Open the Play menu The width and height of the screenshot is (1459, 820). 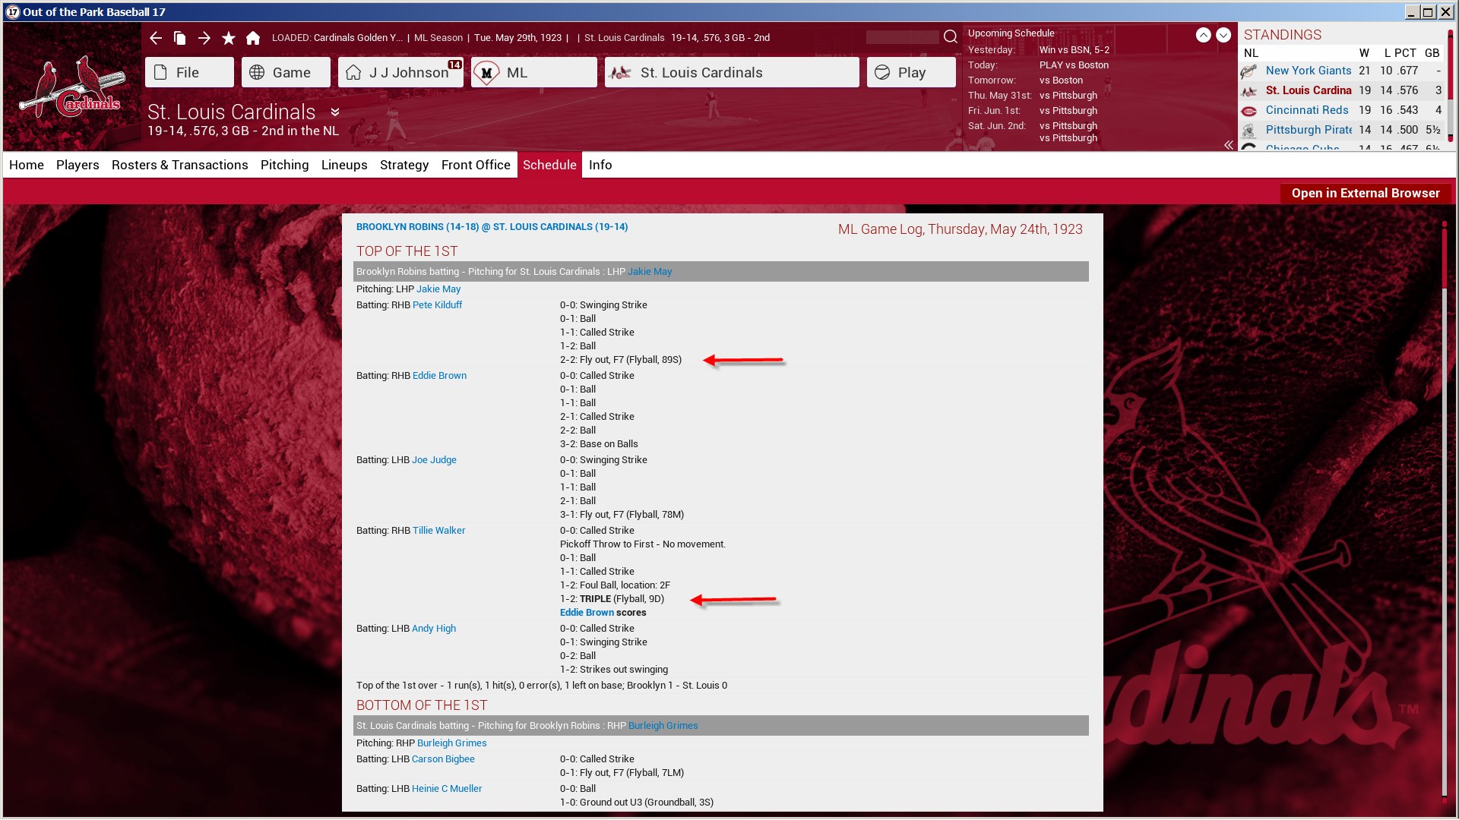911,72
